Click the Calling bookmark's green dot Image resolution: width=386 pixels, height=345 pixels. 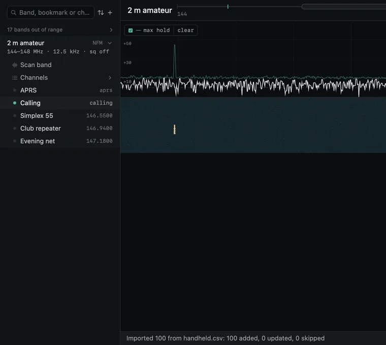pos(15,103)
